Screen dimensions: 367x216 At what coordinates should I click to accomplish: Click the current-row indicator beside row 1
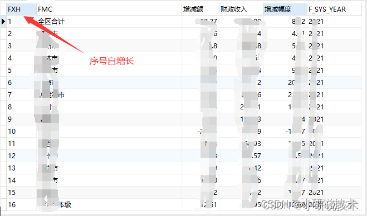3,22
